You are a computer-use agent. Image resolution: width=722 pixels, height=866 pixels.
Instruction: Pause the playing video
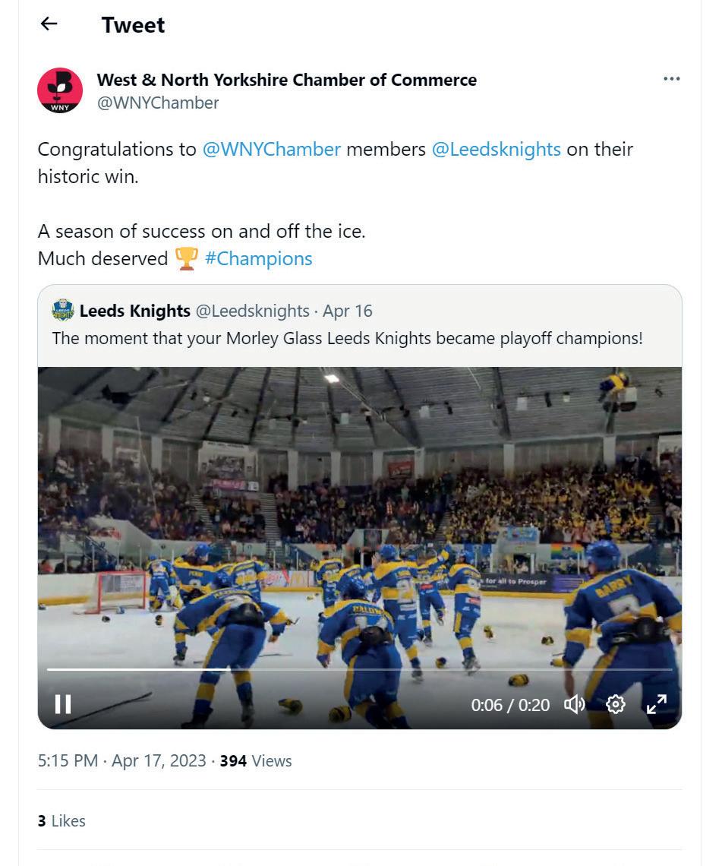(x=63, y=704)
